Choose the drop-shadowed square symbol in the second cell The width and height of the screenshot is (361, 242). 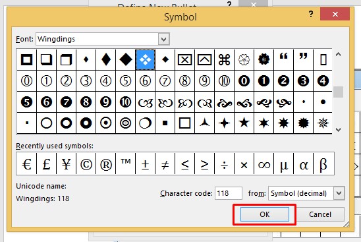[x=46, y=60]
